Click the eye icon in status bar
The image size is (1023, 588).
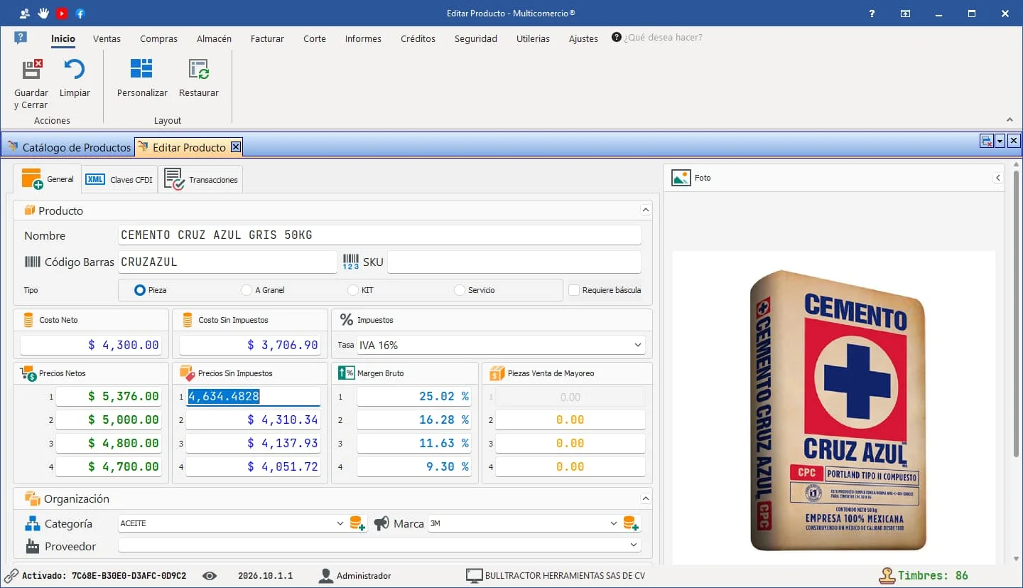pyautogui.click(x=210, y=576)
